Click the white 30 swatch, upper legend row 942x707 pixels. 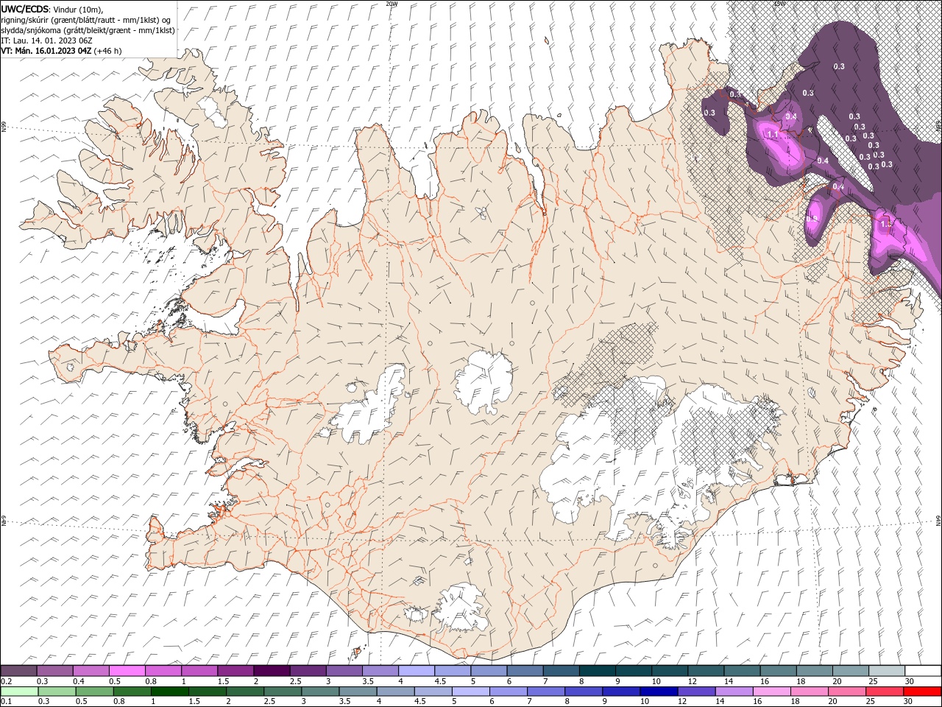point(922,671)
